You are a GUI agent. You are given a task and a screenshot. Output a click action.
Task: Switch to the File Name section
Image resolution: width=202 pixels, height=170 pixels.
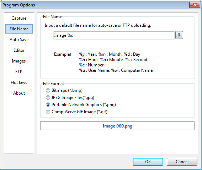click(x=19, y=29)
